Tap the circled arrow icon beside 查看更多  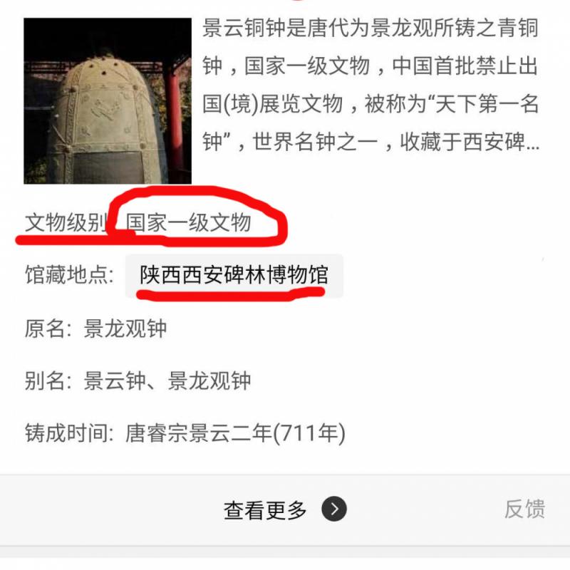(334, 509)
